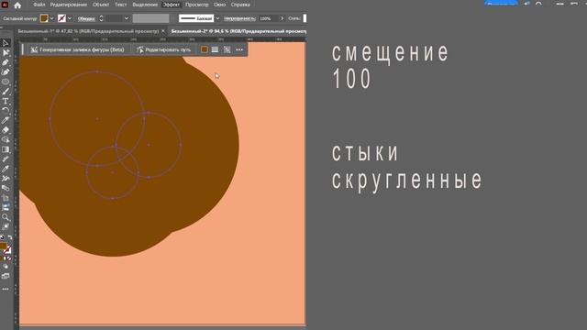Select the Shape Builder tool
This screenshot has width=587, height=330.
coord(6,139)
